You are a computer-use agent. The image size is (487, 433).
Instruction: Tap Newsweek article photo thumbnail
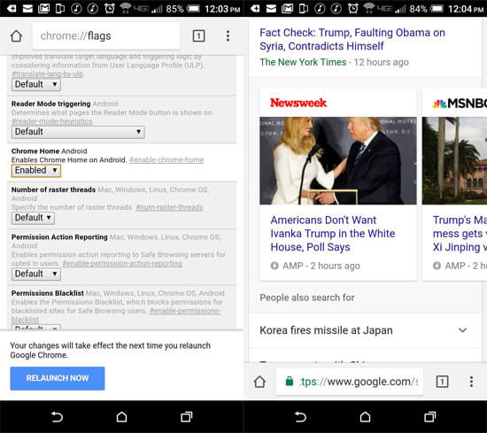click(x=338, y=160)
